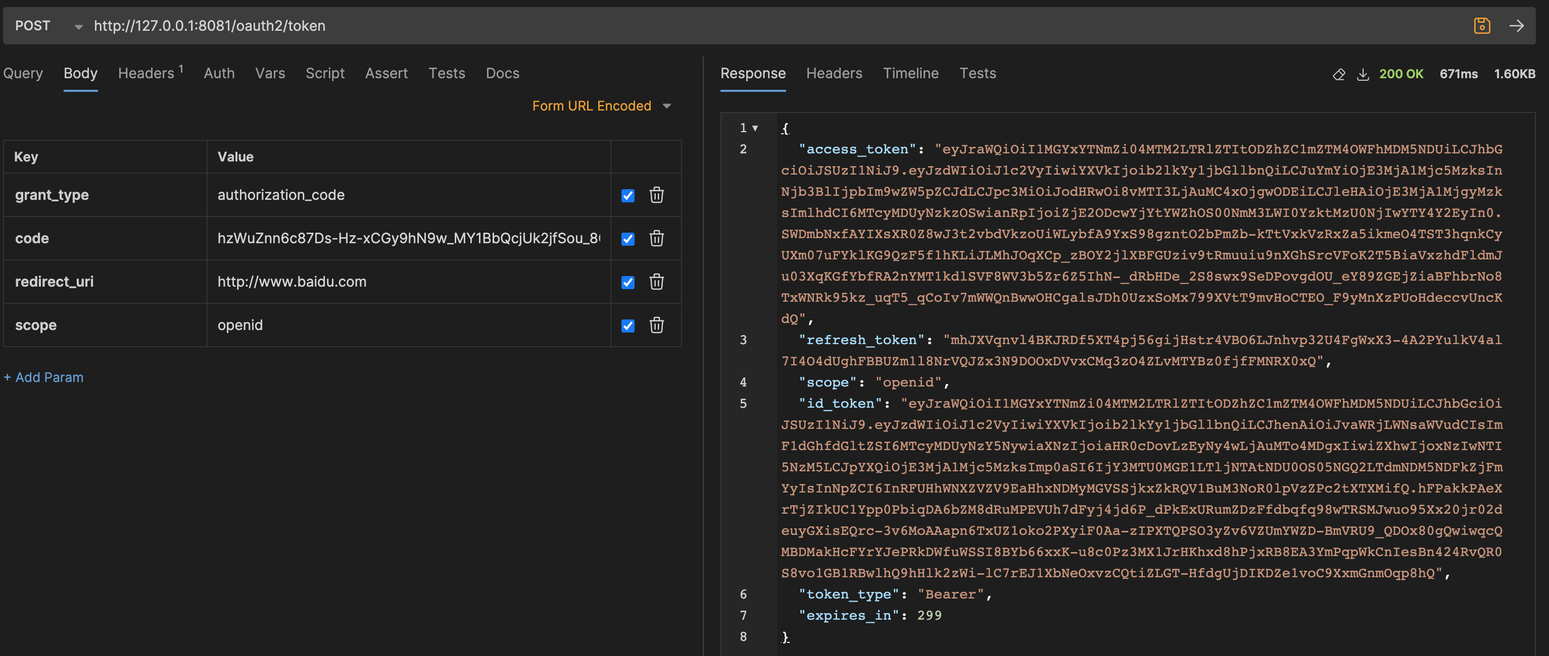Click Add Param button to add parameter
The height and width of the screenshot is (656, 1549).
43,376
